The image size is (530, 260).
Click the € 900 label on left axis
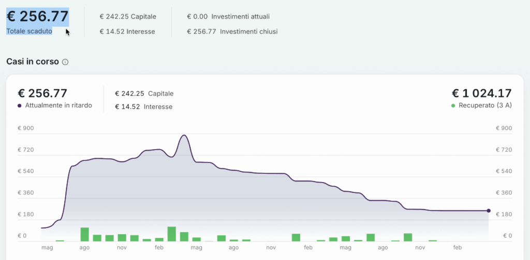point(26,128)
